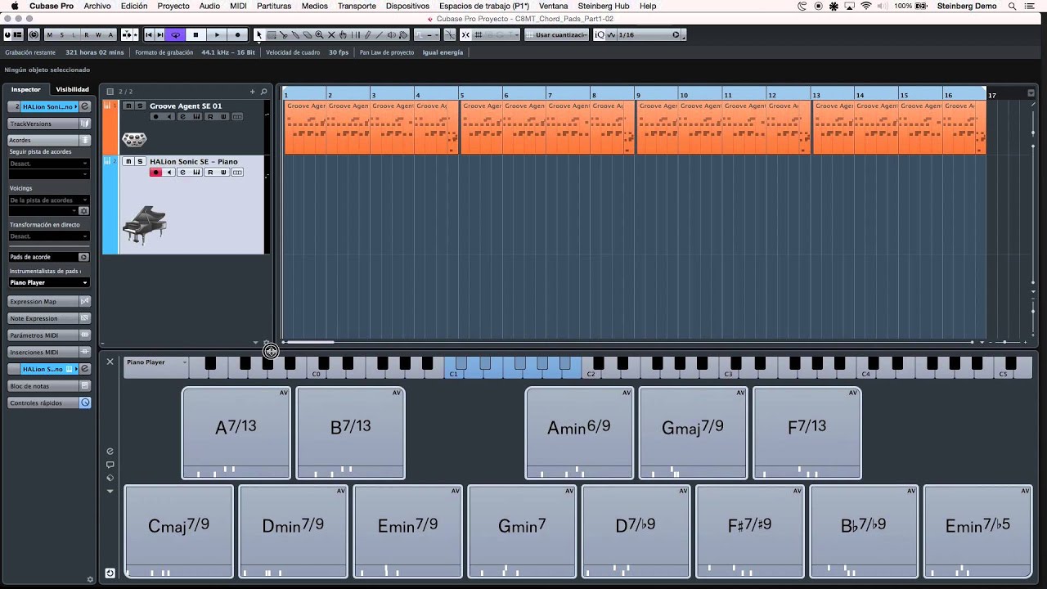Open Piano Player dropdown on pads keyboard
This screenshot has height=589, width=1047.
coord(156,362)
